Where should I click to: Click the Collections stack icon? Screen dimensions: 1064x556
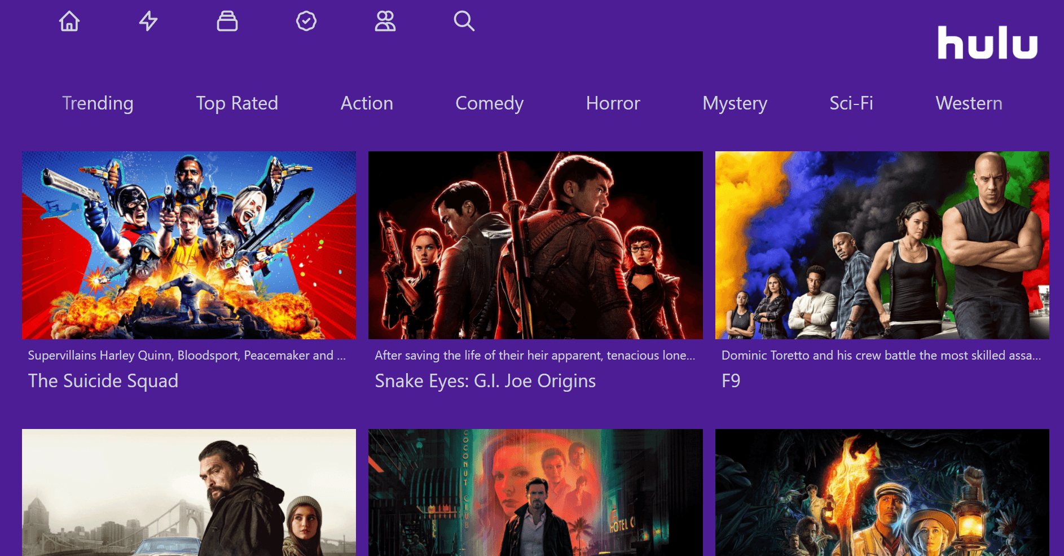(x=227, y=21)
